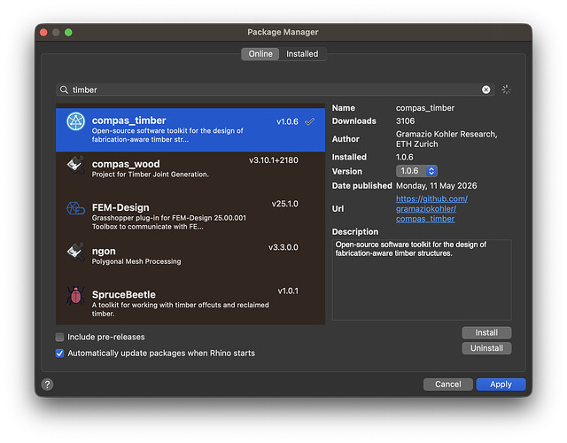Viewport: 567px width, 443px height.
Task: Open the github compas_timber URL link
Action: point(431,209)
